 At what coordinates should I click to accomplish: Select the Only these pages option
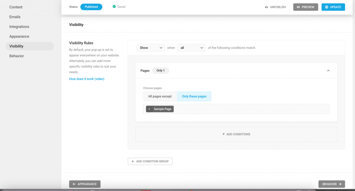pyautogui.click(x=194, y=96)
